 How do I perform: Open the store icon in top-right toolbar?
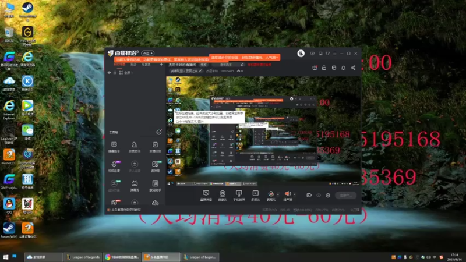tap(334, 68)
